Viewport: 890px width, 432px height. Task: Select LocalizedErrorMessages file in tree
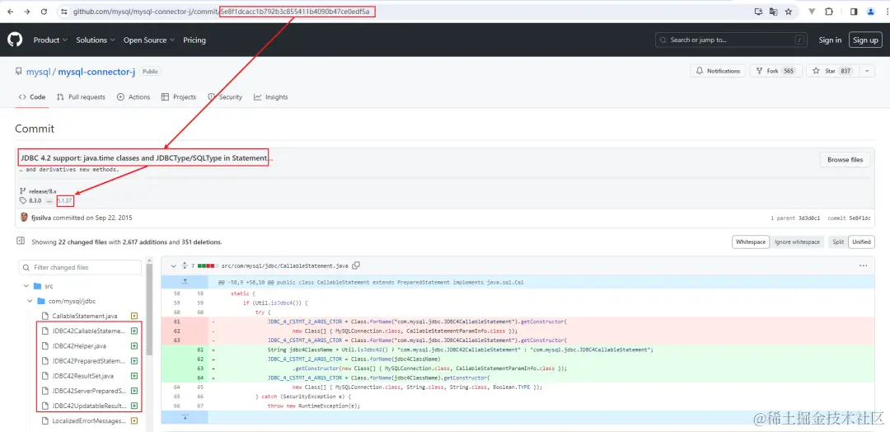(88, 420)
